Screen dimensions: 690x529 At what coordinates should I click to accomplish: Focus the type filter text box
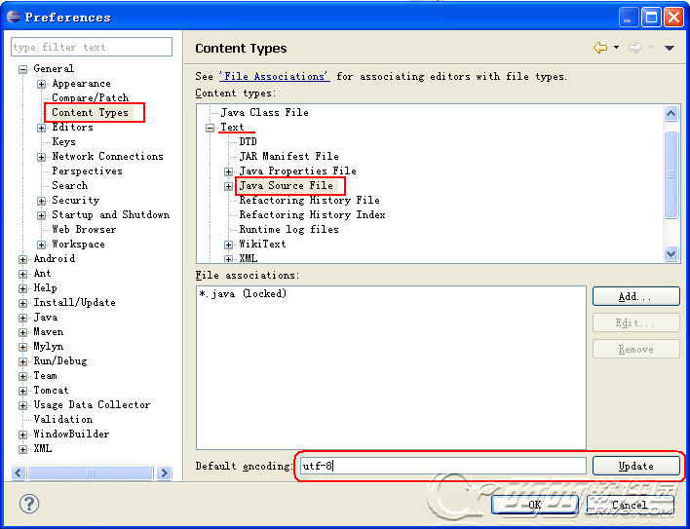[x=92, y=47]
